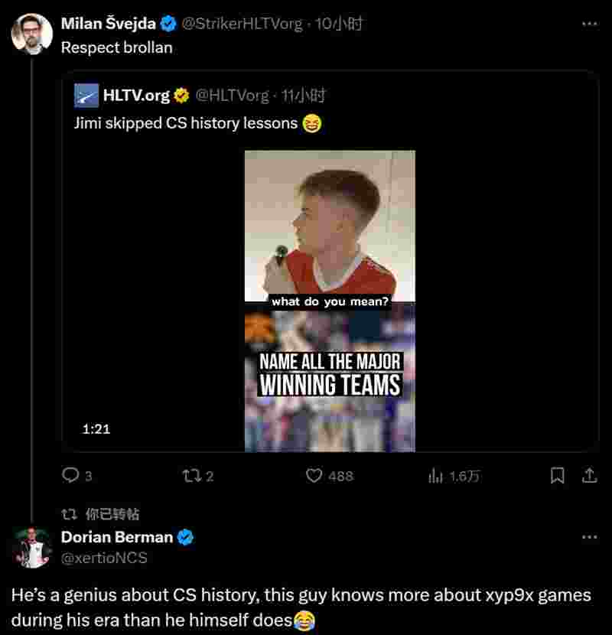This screenshot has width=612, height=635.
Task: Click the 11小时 quoted post timestamp
Action: point(304,96)
